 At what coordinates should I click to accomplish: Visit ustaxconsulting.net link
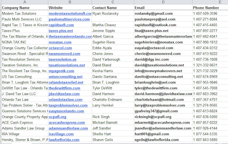click(66, 77)
